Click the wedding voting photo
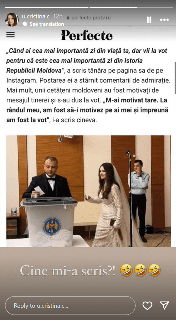This screenshot has height=320, width=176. coord(89,191)
